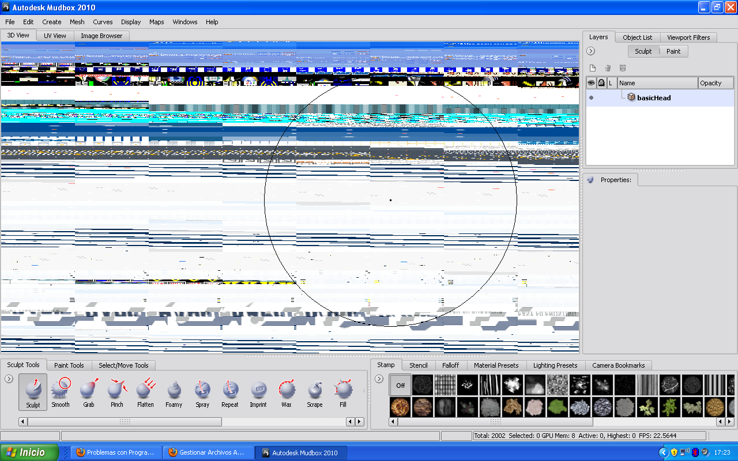
Task: Expand hidden system tray icons
Action: (x=663, y=452)
